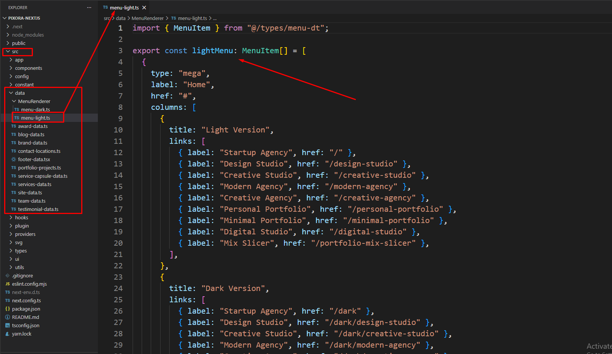Expand the .next folder
The height and width of the screenshot is (354, 612).
pyautogui.click(x=17, y=26)
